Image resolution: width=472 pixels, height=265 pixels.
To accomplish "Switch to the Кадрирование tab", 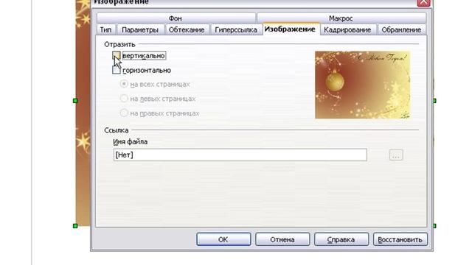I will 347,29.
